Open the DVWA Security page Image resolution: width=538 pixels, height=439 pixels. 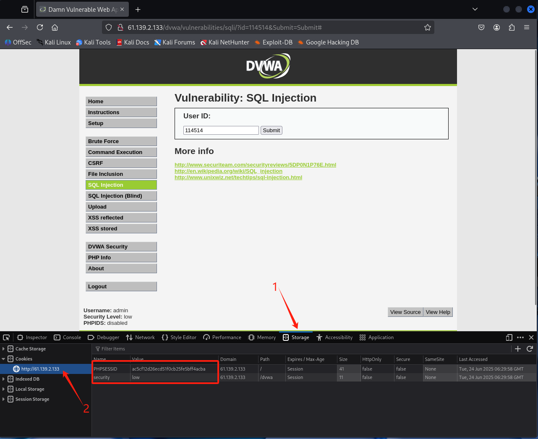[121, 246]
